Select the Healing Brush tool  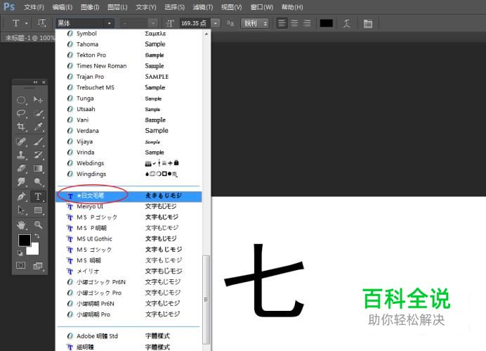[x=21, y=142]
